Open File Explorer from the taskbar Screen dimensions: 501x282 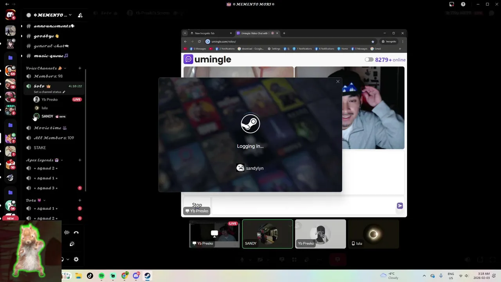point(78,276)
